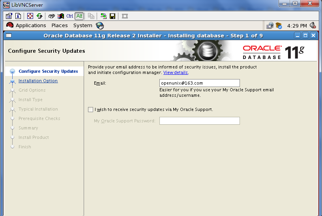Close the Oracle installer window
This screenshot has height=216, width=322.
point(313,36)
